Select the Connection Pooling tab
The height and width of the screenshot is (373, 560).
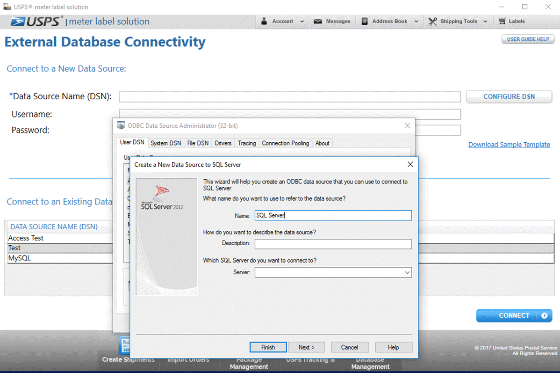pyautogui.click(x=285, y=143)
